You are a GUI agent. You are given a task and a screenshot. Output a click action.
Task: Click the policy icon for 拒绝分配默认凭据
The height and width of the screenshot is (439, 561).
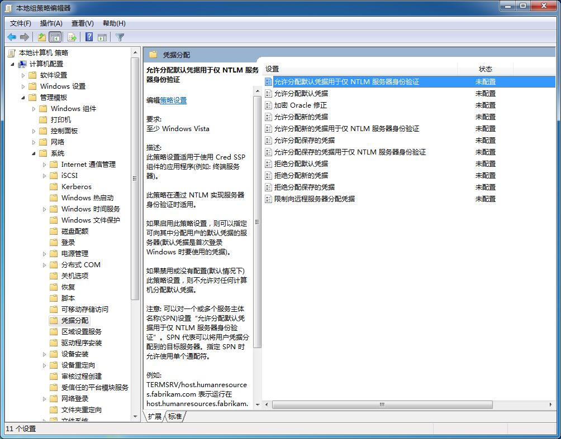coord(268,164)
